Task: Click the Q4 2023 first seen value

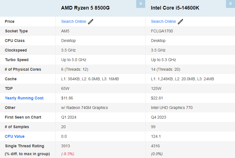Action: 159,117
